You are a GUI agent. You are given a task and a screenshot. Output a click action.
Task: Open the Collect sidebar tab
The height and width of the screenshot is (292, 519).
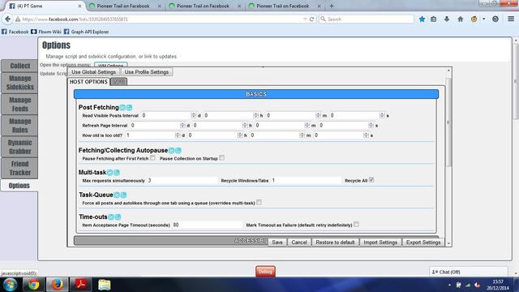coord(19,66)
